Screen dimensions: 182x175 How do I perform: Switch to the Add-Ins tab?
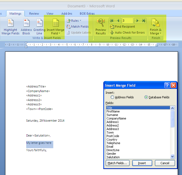point(67,14)
